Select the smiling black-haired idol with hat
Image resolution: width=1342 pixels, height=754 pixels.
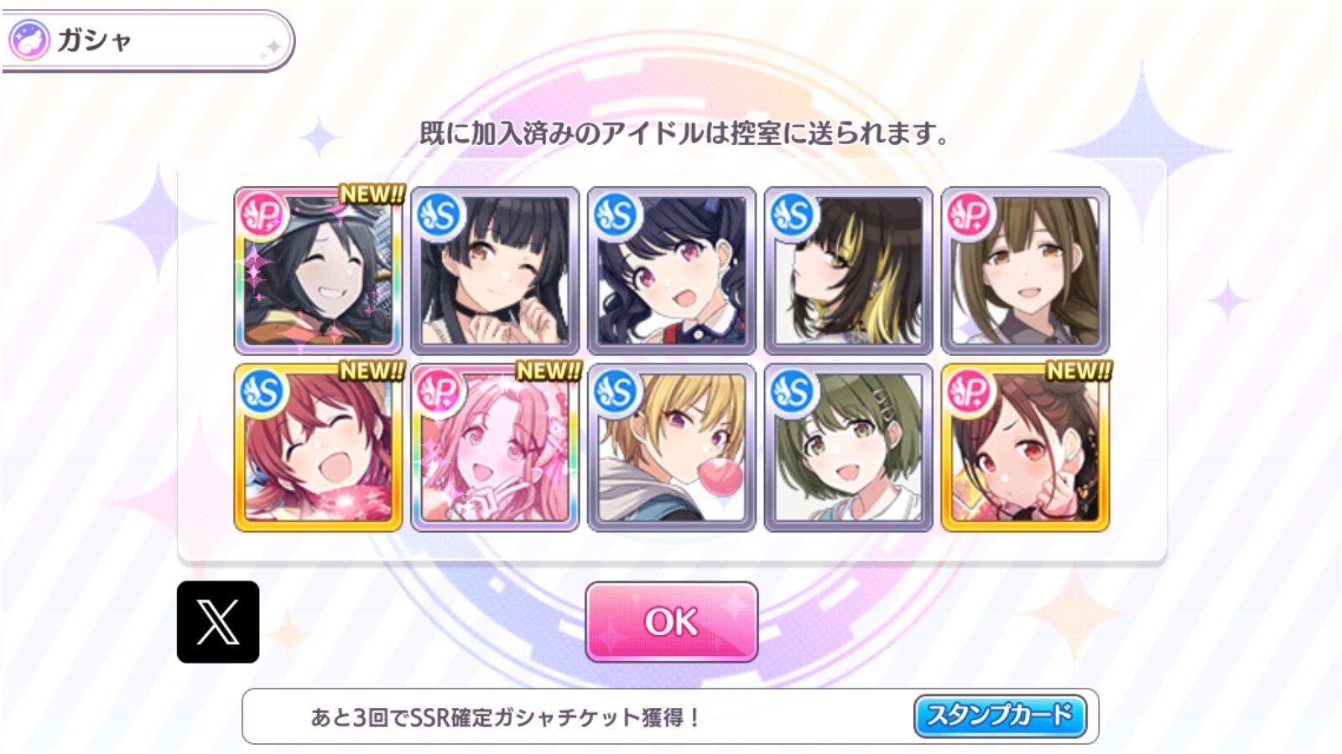point(318,271)
